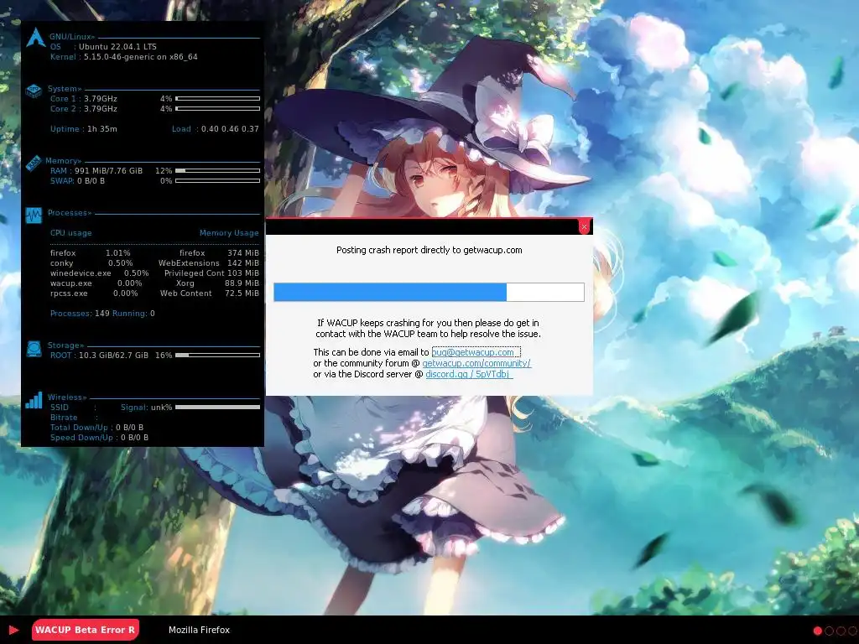Click the Arch logo icon in conky
This screenshot has width=859, height=644.
[x=35, y=38]
